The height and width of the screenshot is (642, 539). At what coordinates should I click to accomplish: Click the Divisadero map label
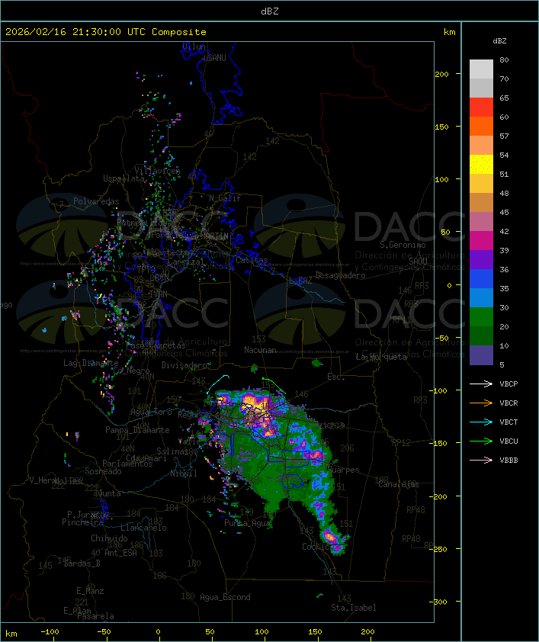pyautogui.click(x=184, y=364)
